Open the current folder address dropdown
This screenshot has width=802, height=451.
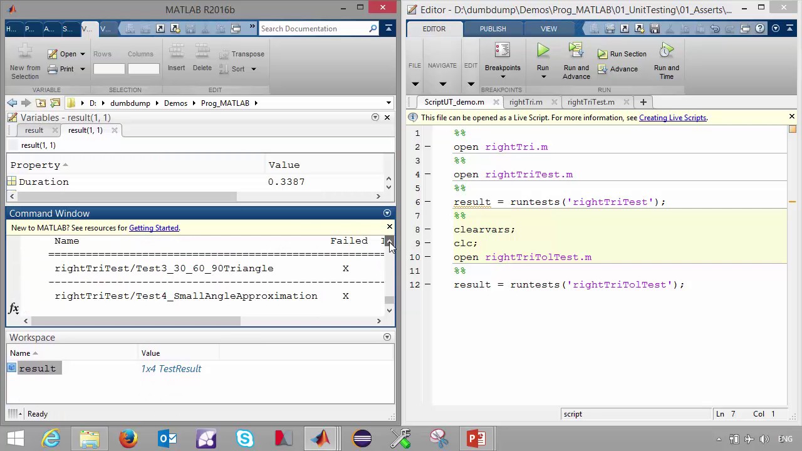388,103
